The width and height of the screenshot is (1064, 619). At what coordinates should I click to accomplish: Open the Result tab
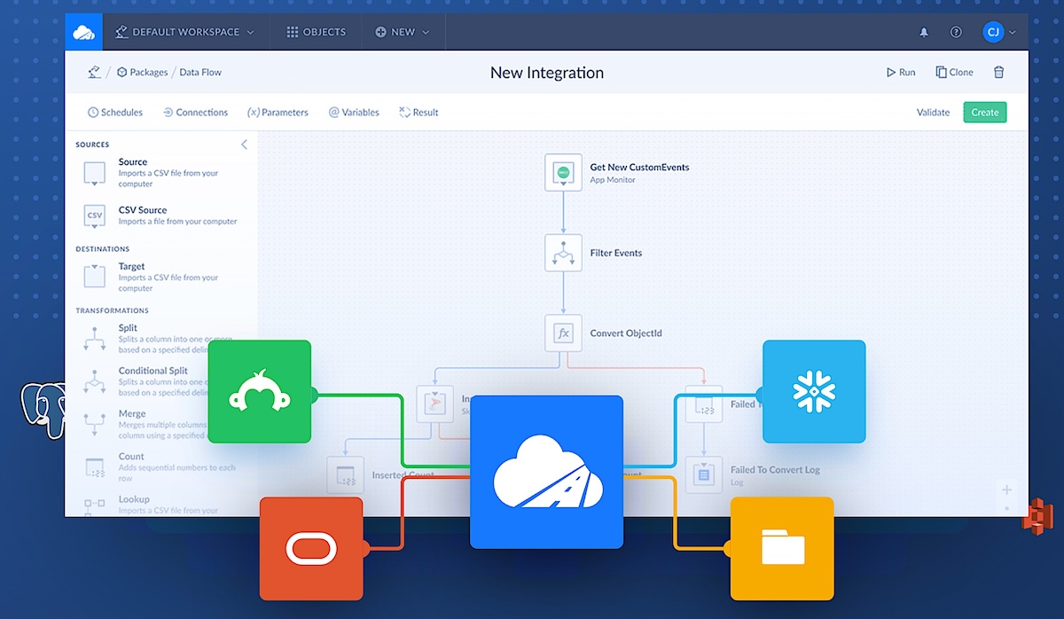pyautogui.click(x=419, y=113)
